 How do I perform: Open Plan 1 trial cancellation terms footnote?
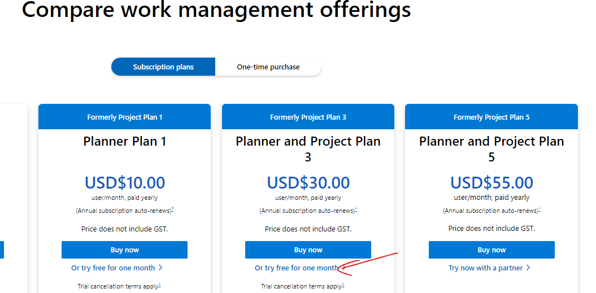point(160,285)
